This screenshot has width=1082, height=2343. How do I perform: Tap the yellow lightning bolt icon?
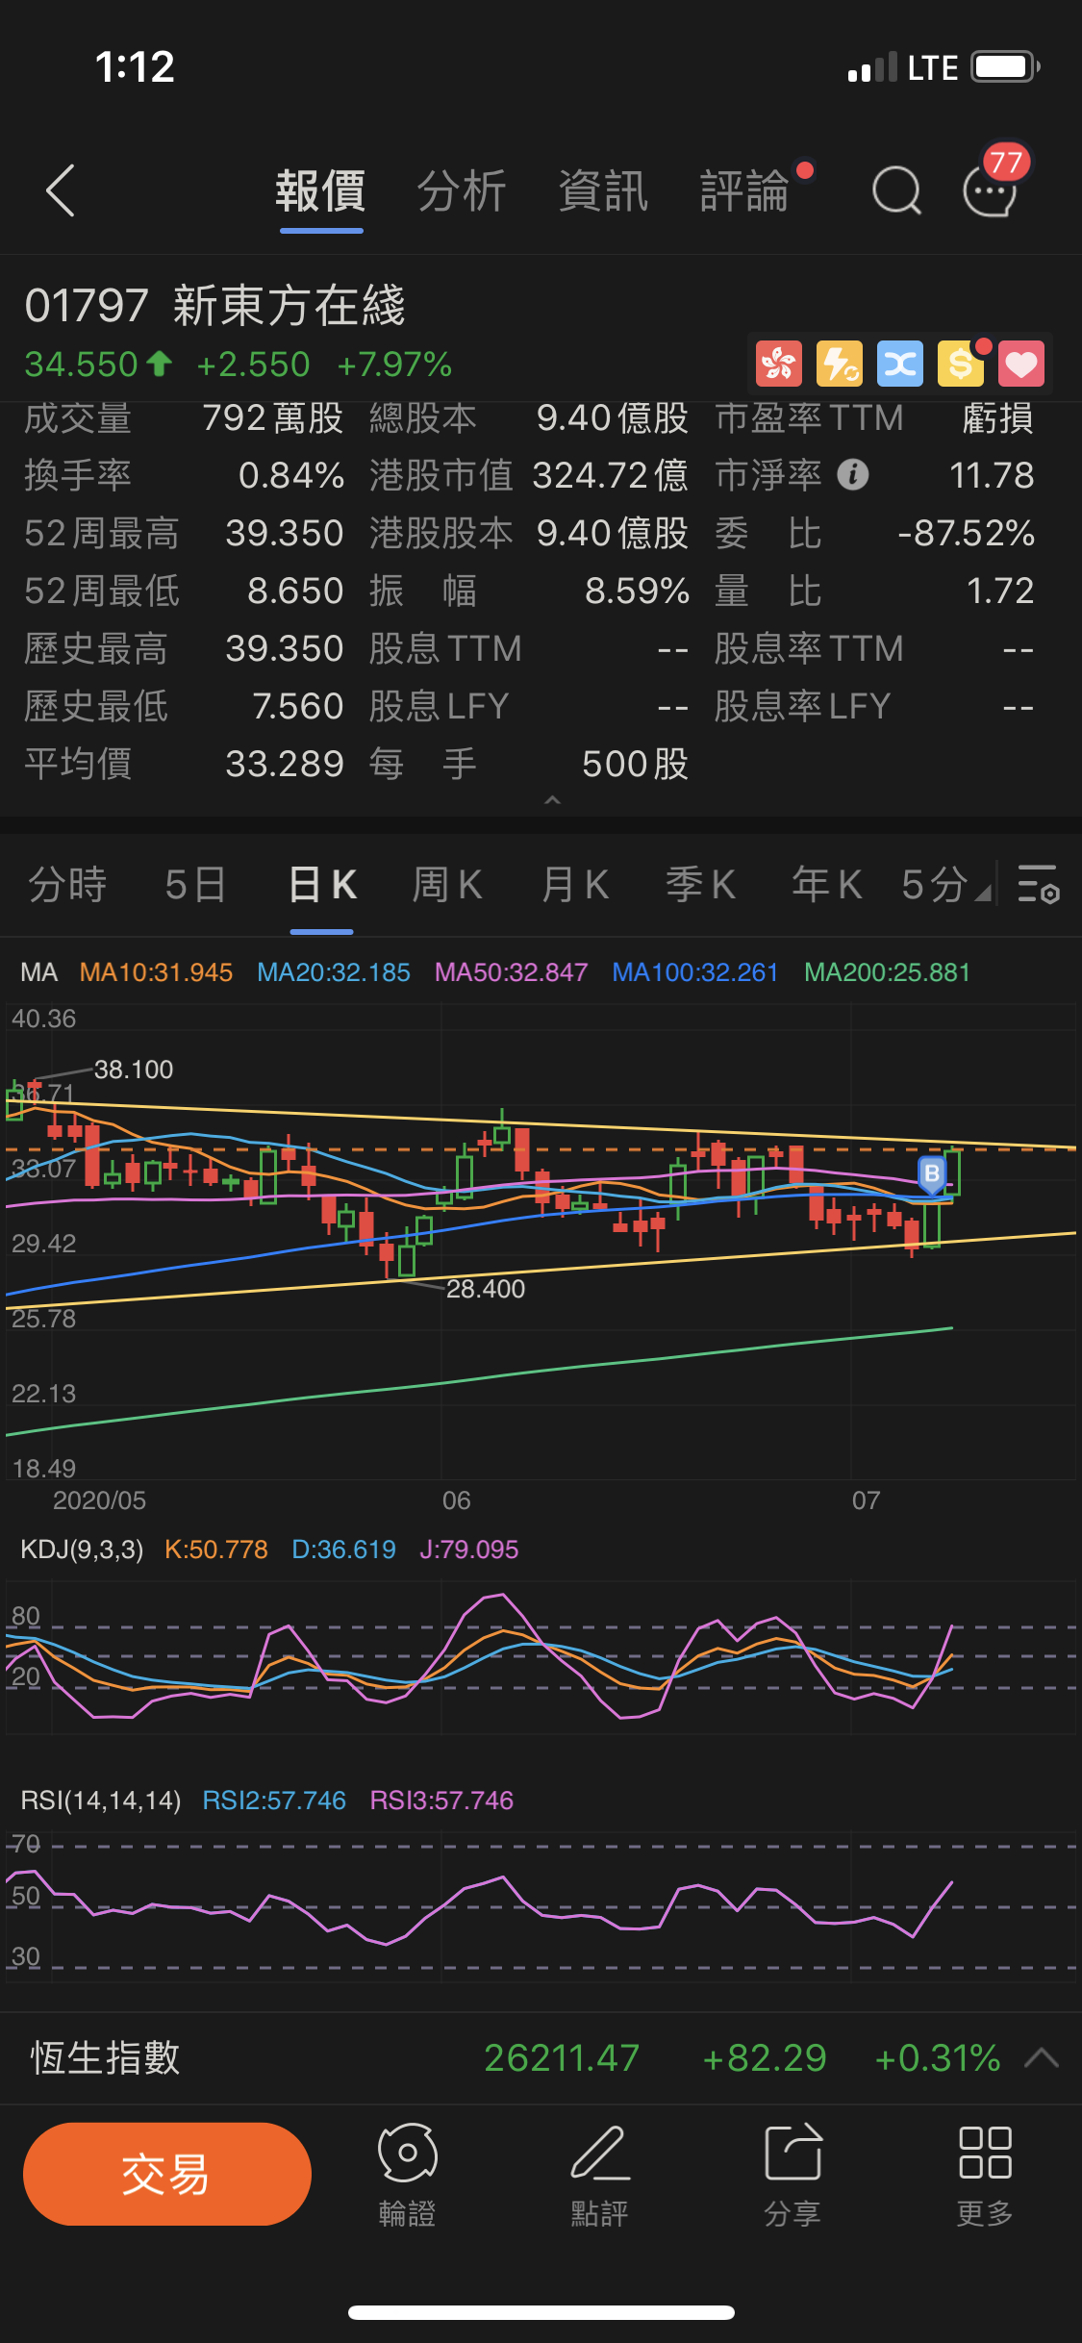(840, 365)
